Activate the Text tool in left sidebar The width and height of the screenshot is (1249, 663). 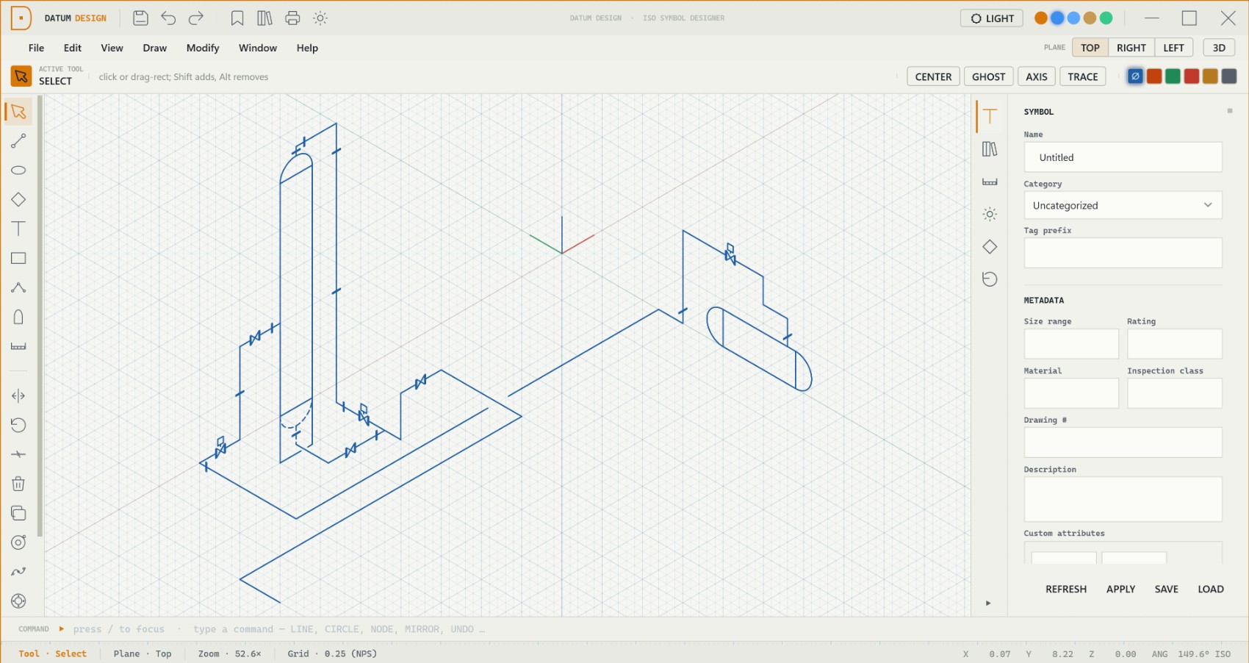[x=18, y=229]
